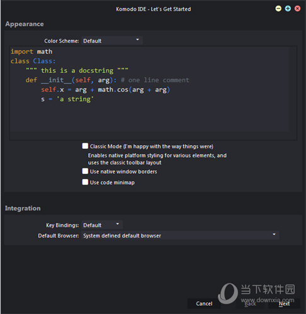This screenshot has height=314, width=306.
Task: Click the 'def __init__' code line
Action: tap(107, 80)
